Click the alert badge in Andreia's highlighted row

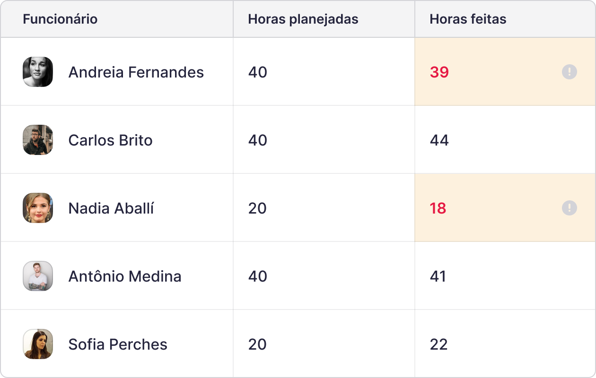(569, 72)
